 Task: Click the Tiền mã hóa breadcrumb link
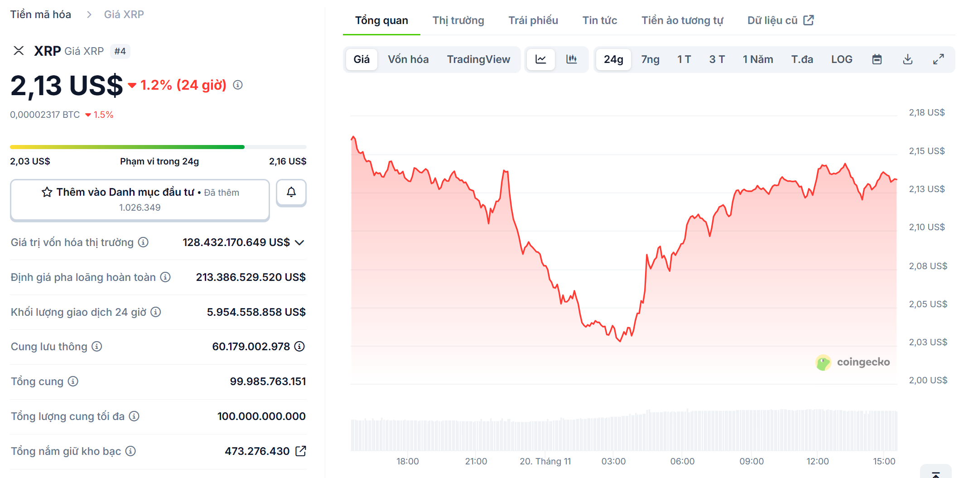coord(41,14)
